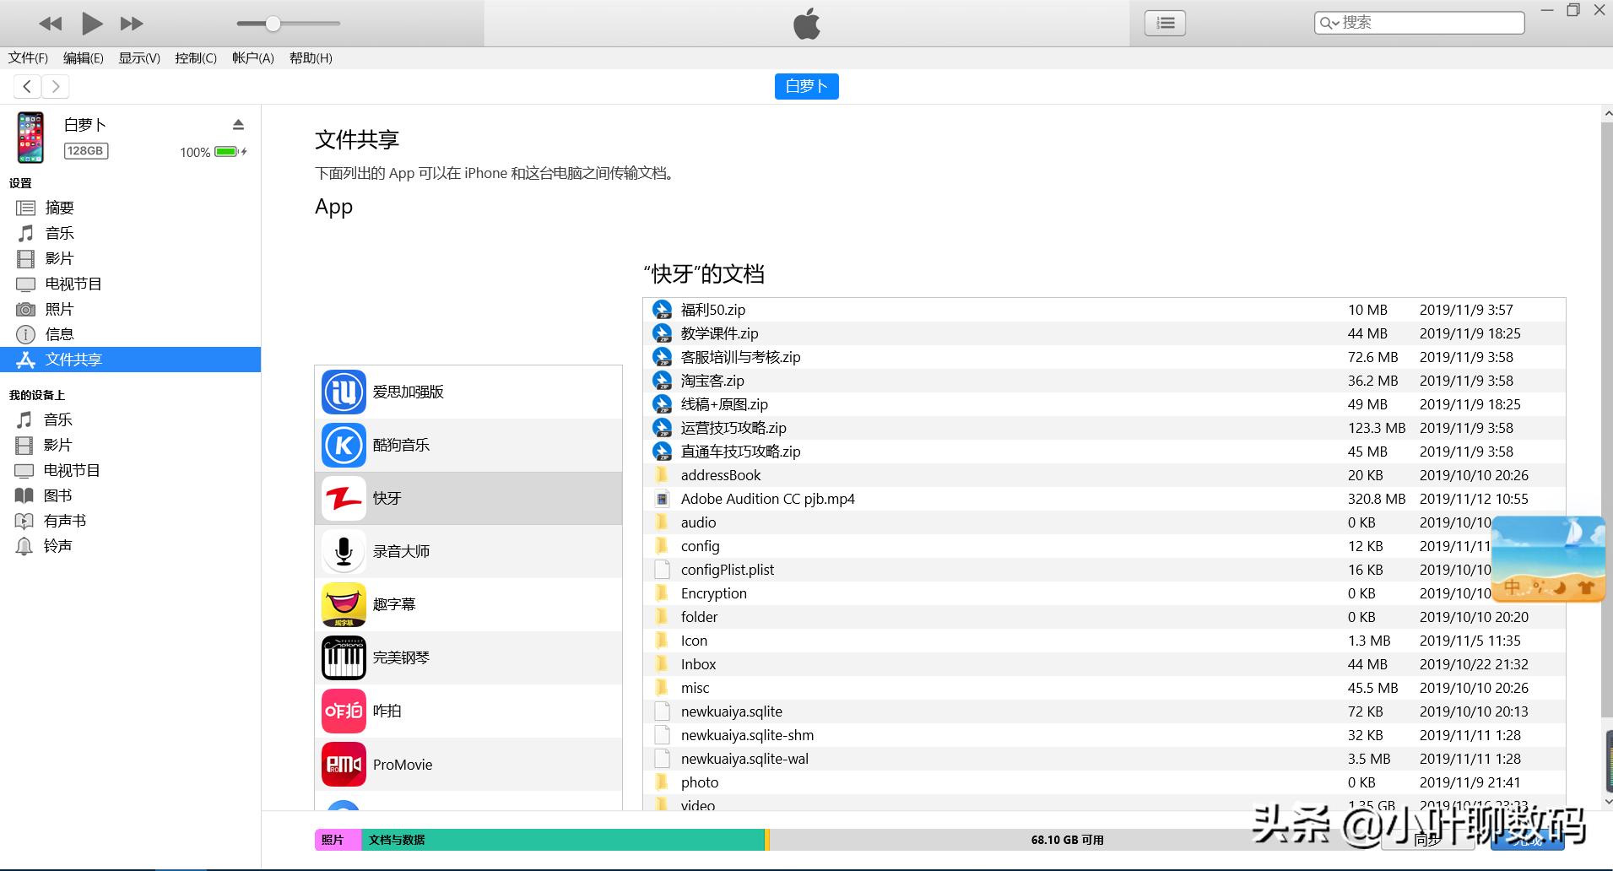Adjust the volume slider knob

coord(273,24)
